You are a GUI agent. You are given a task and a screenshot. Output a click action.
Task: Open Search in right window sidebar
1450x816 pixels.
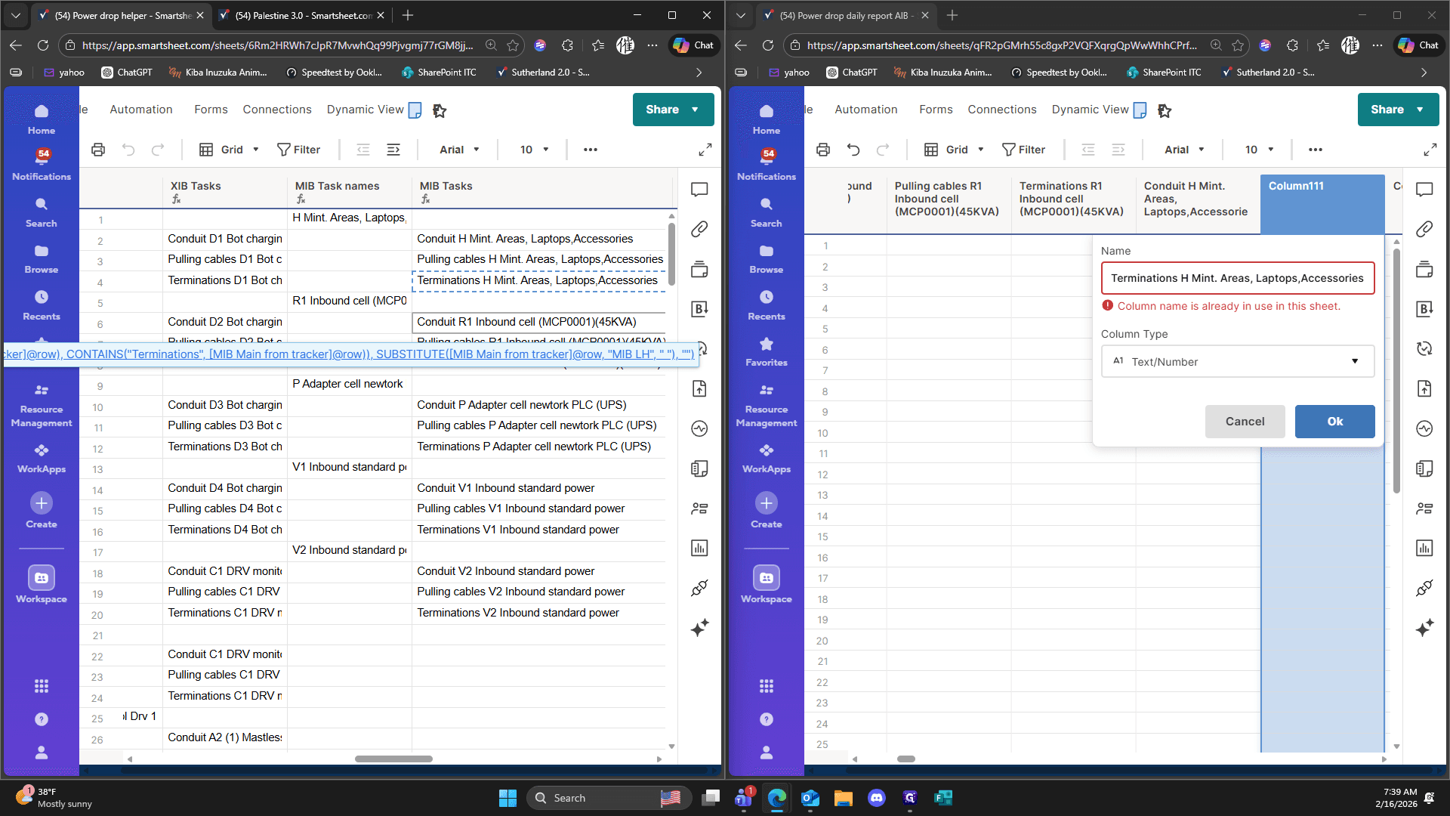[x=767, y=212]
